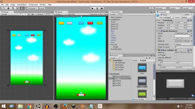The width and height of the screenshot is (195, 109).
Task: Click the save search star icon
Action: pyautogui.click(x=153, y=58)
